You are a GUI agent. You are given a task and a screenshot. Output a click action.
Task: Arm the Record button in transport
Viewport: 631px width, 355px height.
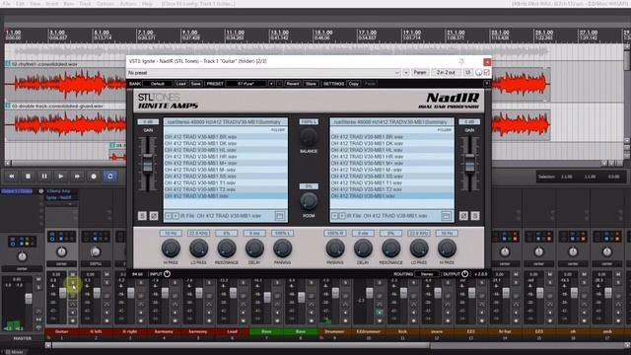click(94, 177)
